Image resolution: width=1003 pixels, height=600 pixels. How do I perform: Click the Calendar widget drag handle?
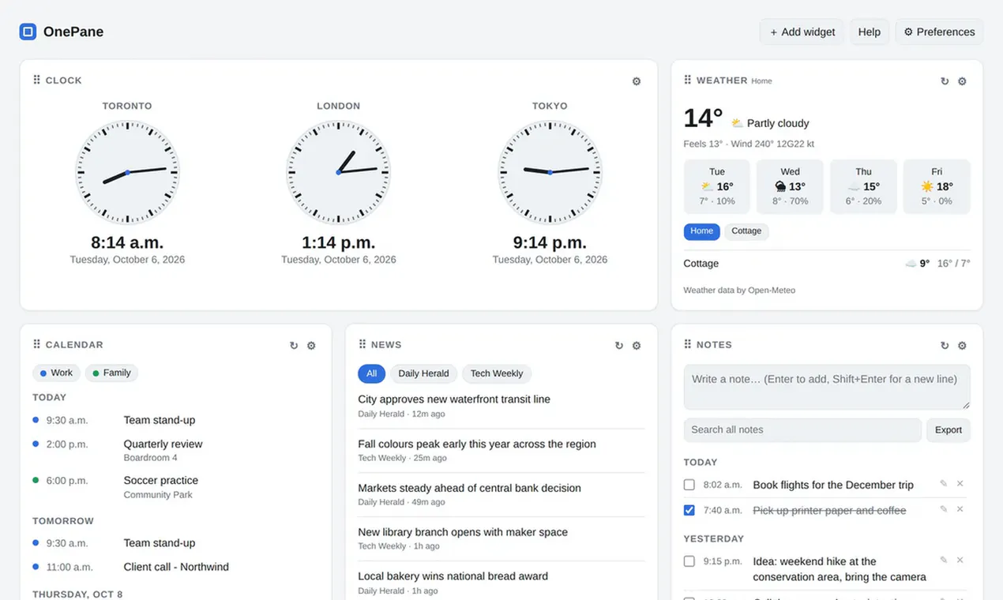[36, 344]
